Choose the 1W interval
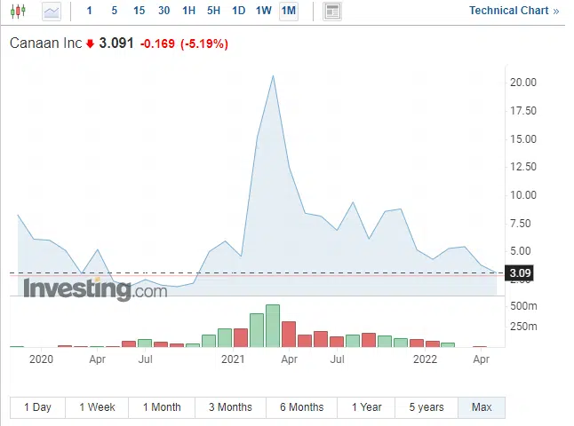The height and width of the screenshot is (426, 574). (264, 11)
